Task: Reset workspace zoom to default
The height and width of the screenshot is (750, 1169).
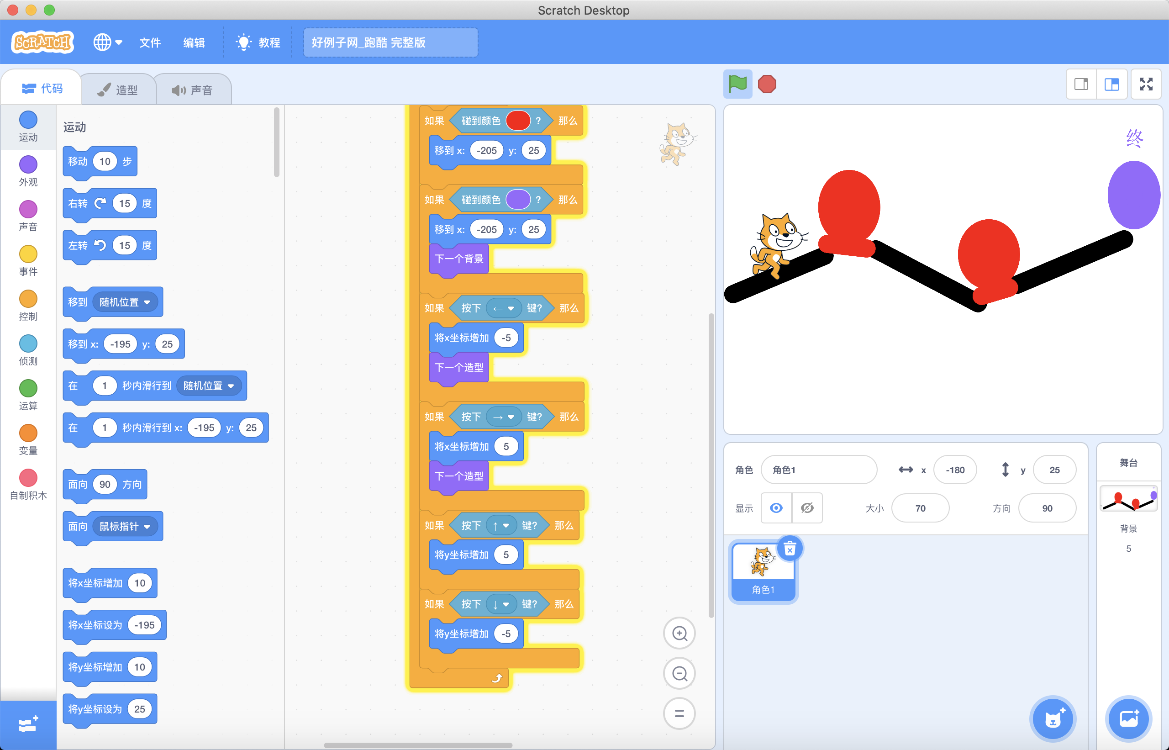Action: coord(679,714)
